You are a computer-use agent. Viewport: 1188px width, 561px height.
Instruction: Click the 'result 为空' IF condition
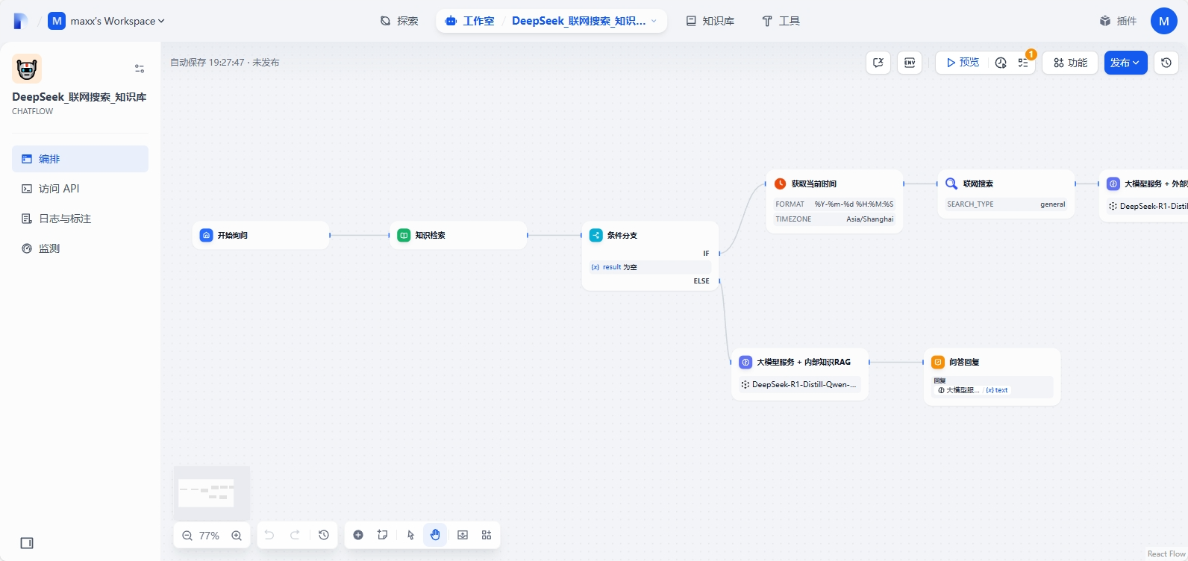650,267
